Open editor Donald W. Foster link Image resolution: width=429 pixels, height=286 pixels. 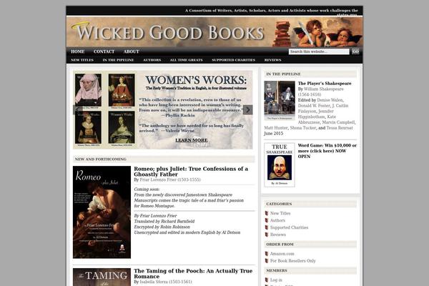click(314, 106)
